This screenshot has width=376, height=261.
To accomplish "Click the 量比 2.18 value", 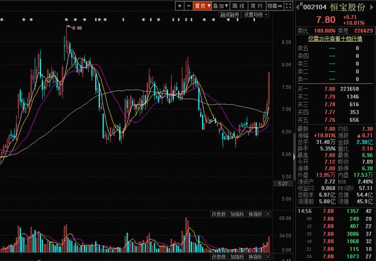I will pos(368,149).
